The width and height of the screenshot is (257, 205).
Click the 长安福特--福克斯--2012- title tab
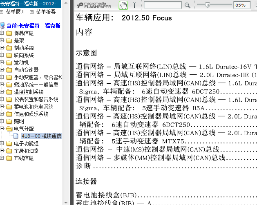point(31,4)
